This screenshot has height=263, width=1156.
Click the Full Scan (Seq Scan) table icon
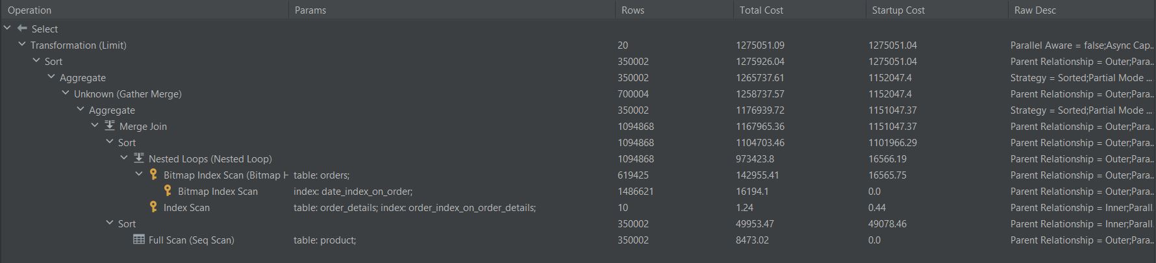tap(138, 240)
